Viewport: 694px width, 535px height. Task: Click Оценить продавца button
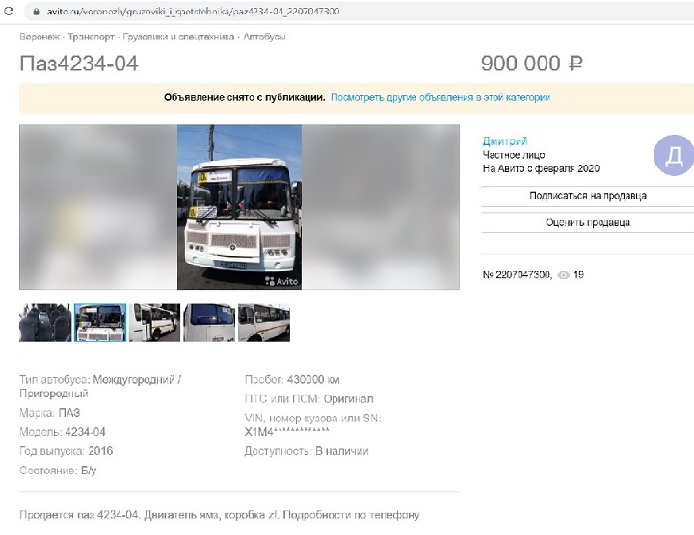coord(588,222)
